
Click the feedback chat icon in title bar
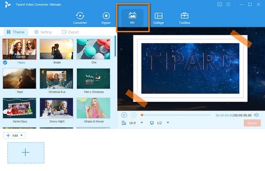[220, 4]
